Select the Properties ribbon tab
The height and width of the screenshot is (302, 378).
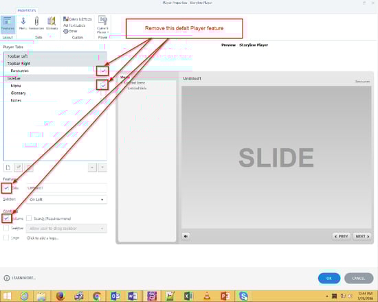pyautogui.click(x=27, y=10)
